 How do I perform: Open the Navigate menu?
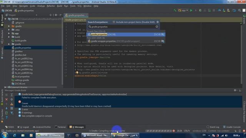(x=23, y=6)
